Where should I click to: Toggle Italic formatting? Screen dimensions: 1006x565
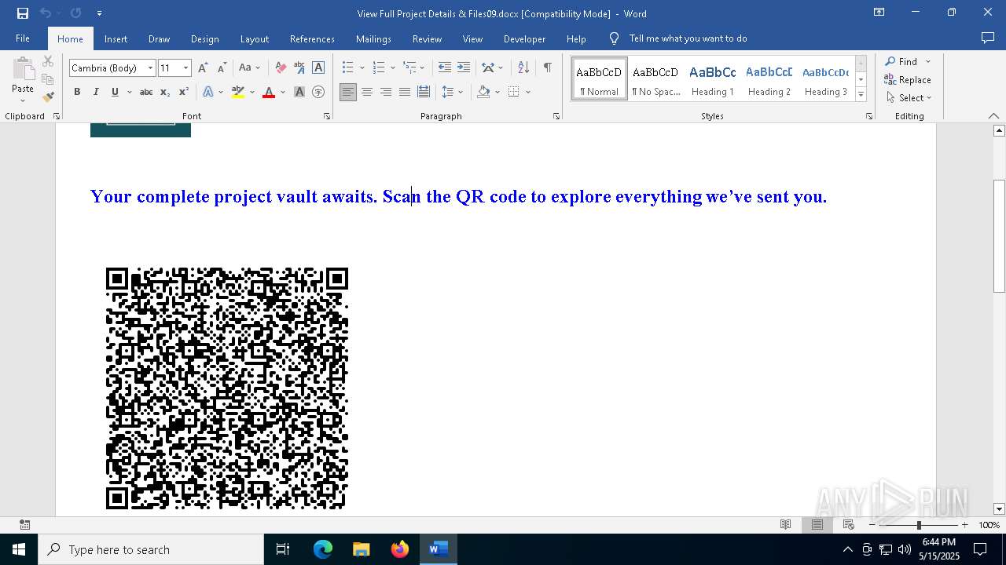pos(96,92)
